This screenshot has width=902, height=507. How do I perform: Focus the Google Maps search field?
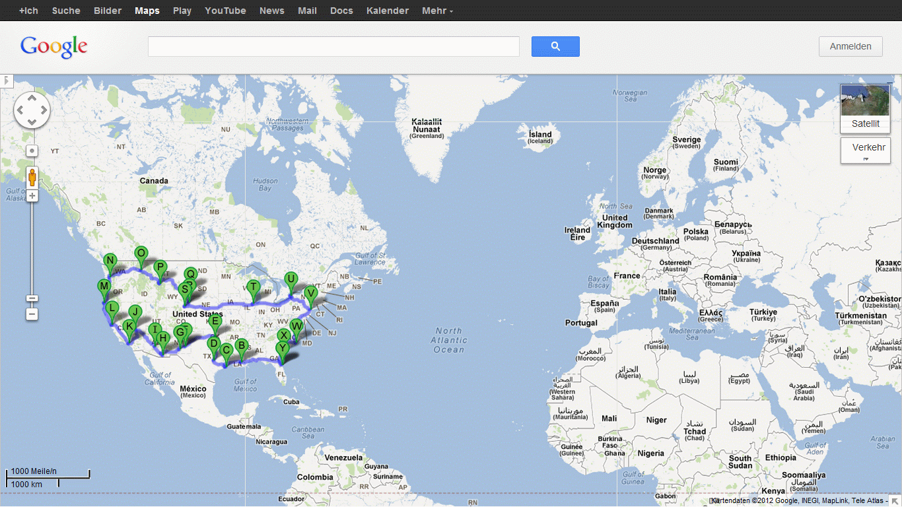pos(333,46)
